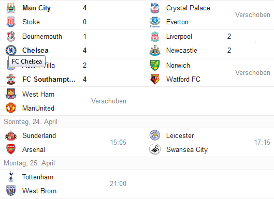Select the Chelsea club logo

coord(11,51)
